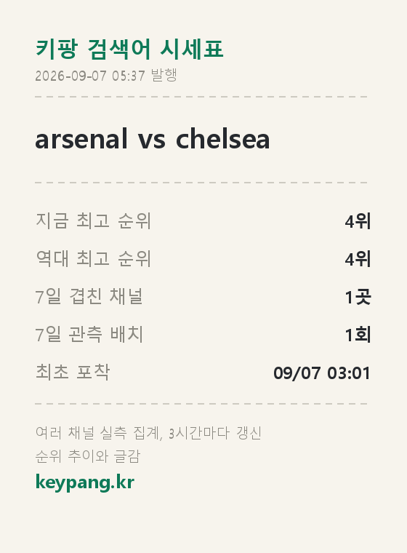Viewport: 407px width, 553px height.
Task: Click the 역대 최고 순위 label
Action: point(93,258)
